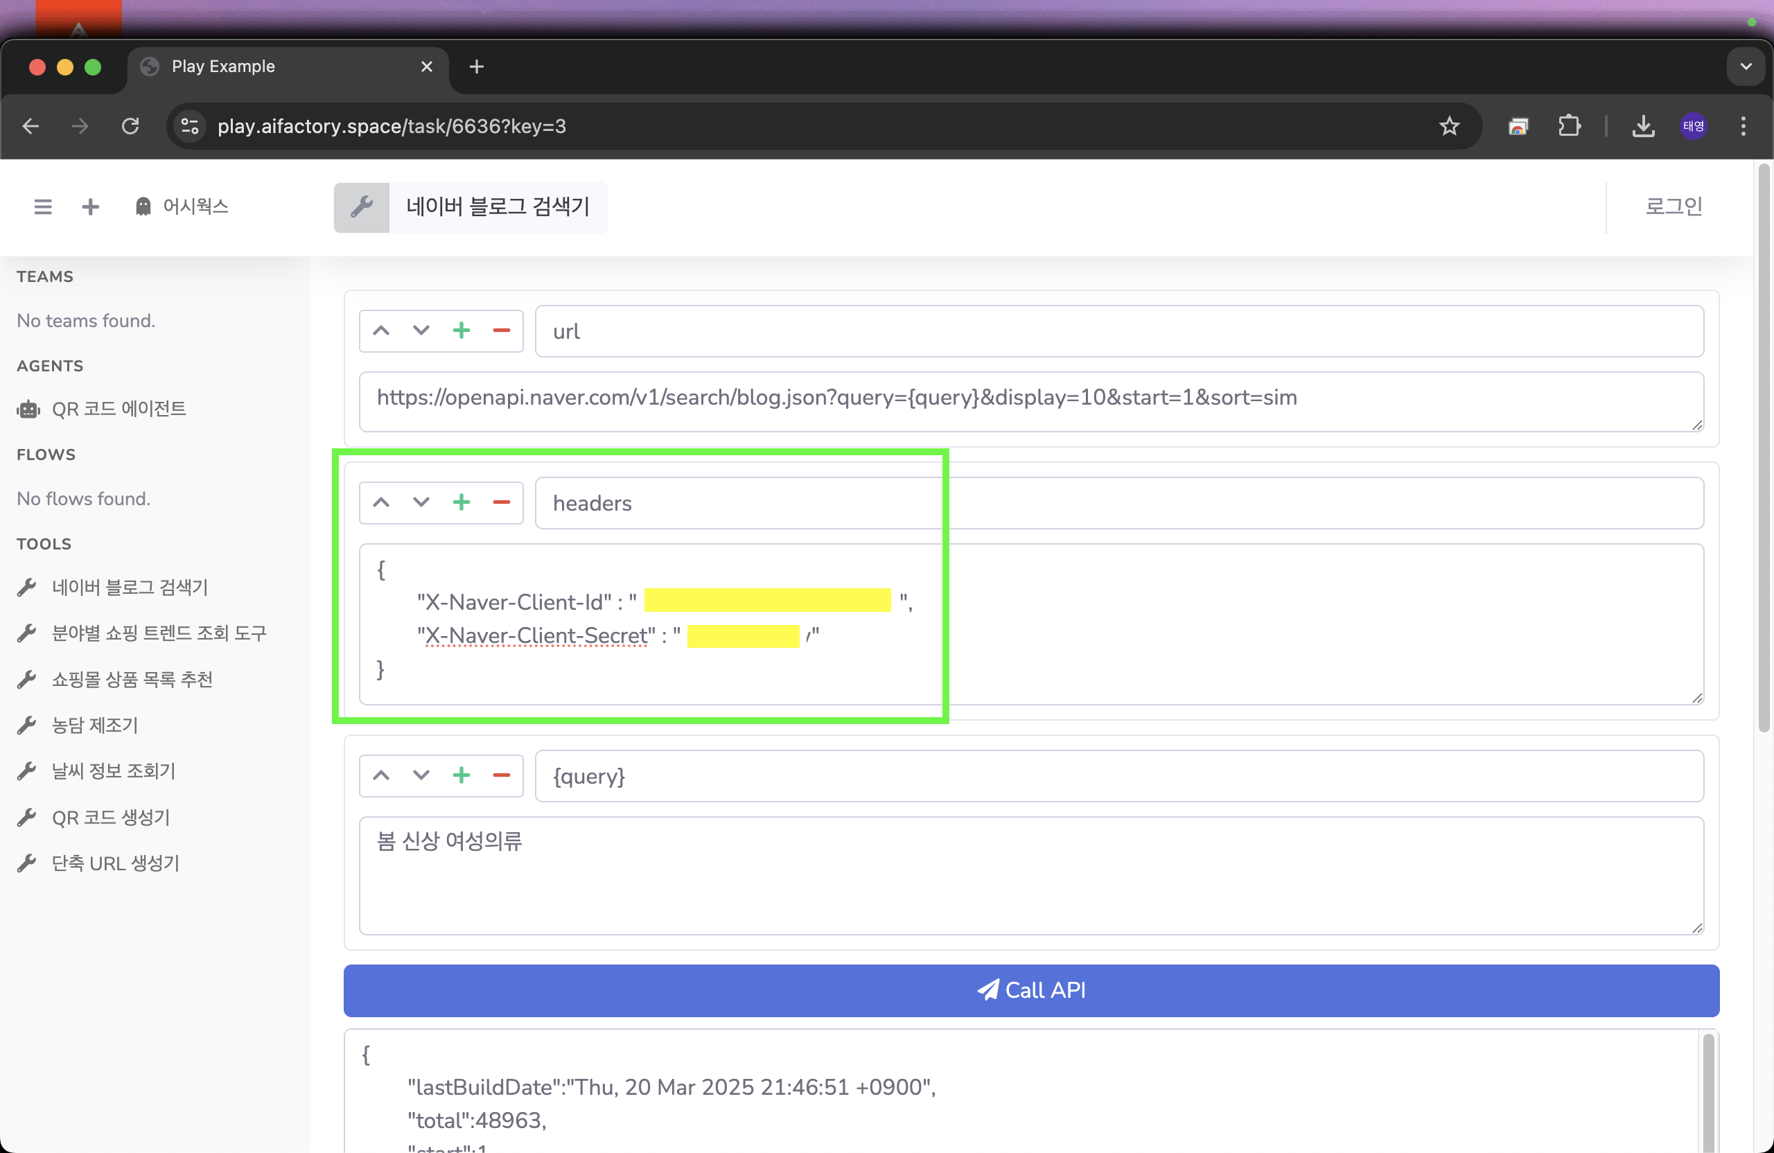Go forward in browser history
Image resolution: width=1774 pixels, height=1153 pixels.
[x=80, y=126]
